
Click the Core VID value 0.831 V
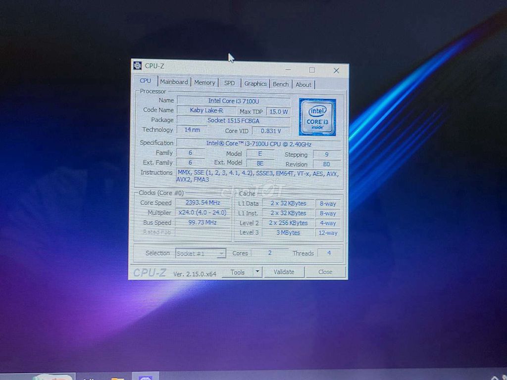(x=271, y=131)
